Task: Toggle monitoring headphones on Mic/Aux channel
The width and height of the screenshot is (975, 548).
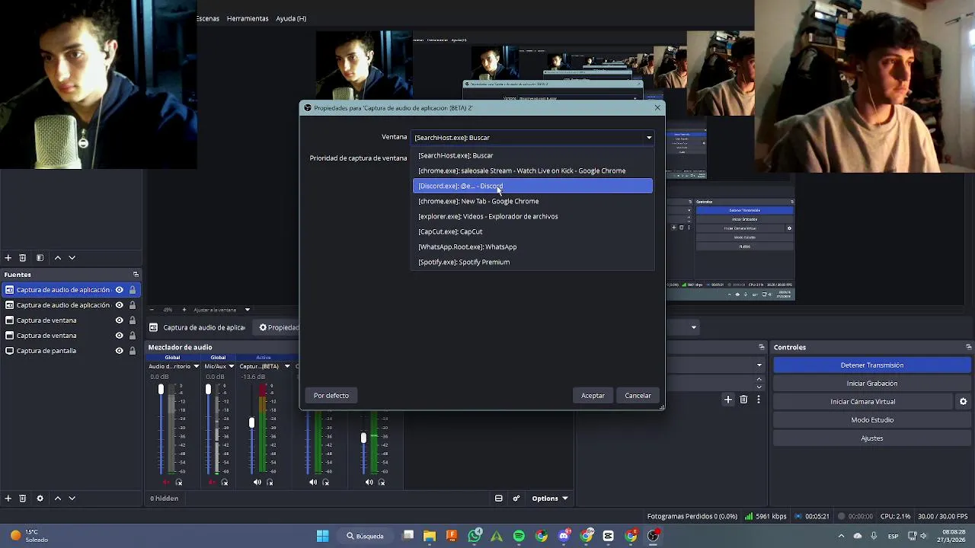Action: pyautogui.click(x=224, y=482)
